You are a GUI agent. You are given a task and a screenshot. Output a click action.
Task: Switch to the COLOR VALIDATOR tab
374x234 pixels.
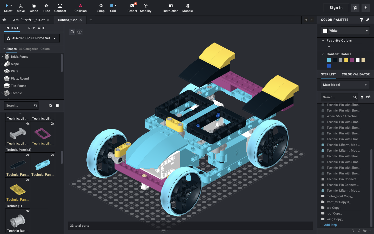[x=356, y=74]
